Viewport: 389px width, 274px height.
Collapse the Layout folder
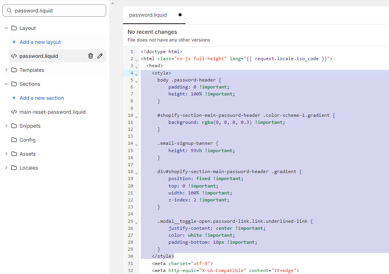[6, 28]
